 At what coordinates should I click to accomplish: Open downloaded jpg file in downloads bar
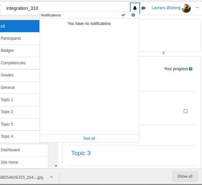(x=22, y=177)
